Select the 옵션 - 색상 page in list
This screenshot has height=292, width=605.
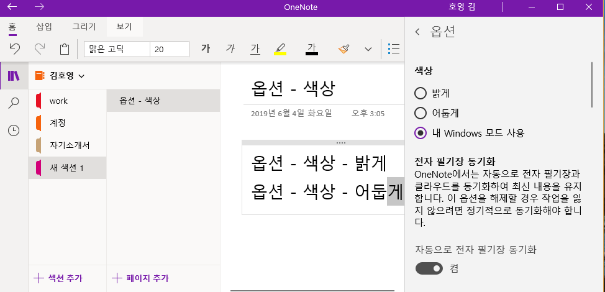click(163, 101)
